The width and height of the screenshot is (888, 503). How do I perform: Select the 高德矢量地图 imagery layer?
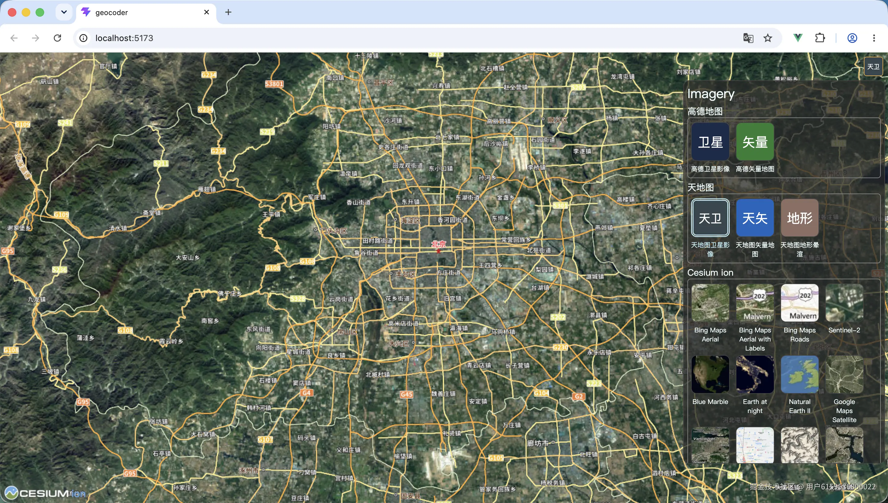pos(755,142)
